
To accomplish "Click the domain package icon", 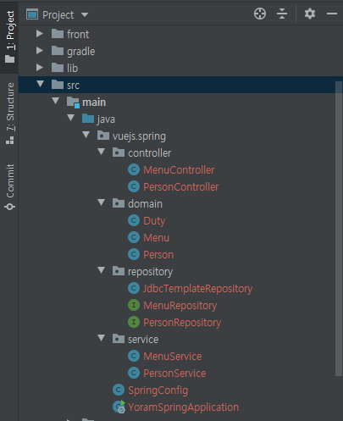I will [119, 203].
